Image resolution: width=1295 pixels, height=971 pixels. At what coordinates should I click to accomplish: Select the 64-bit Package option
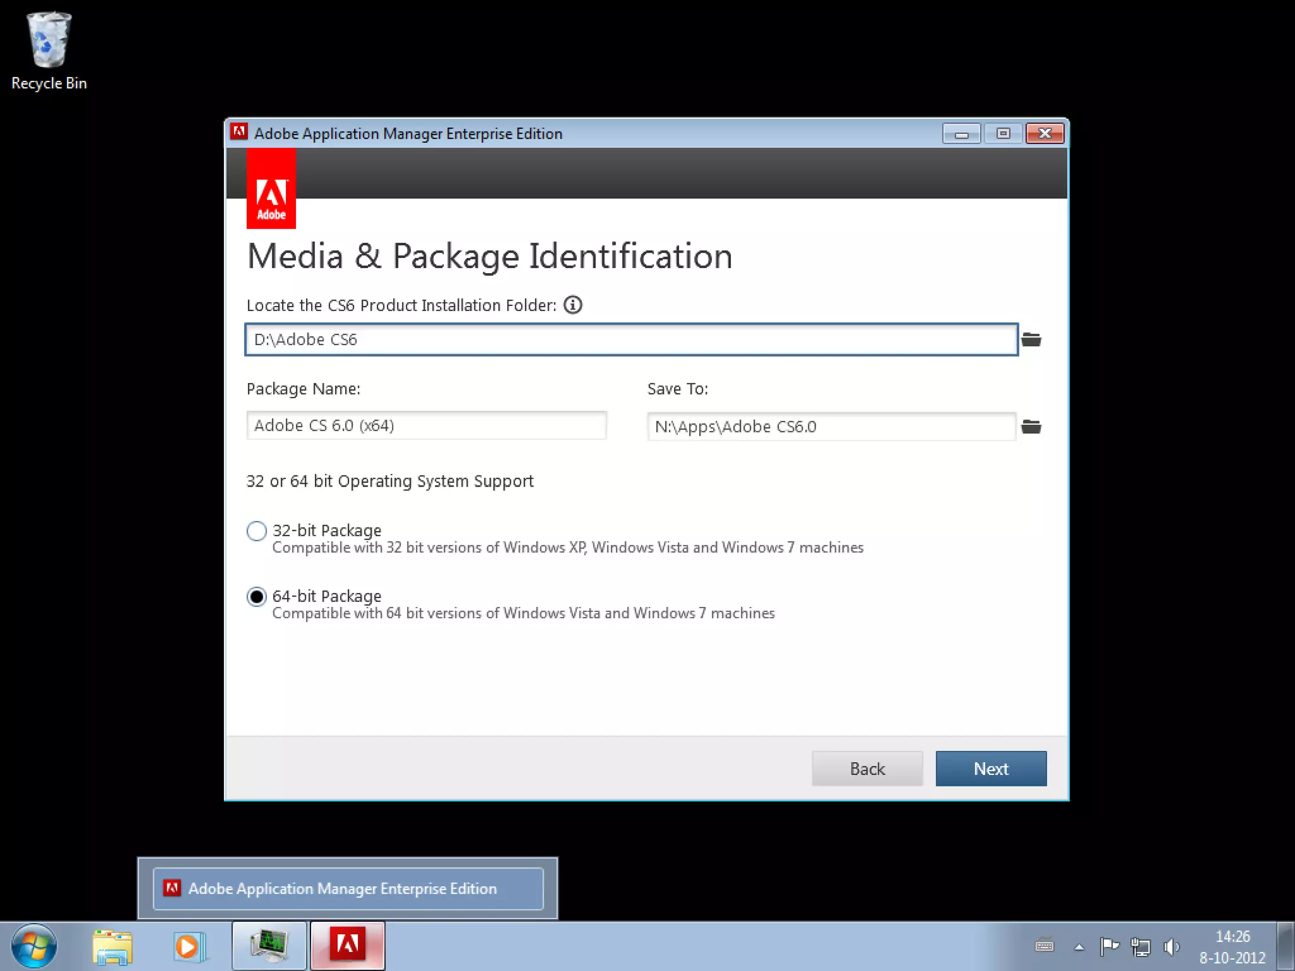[257, 597]
